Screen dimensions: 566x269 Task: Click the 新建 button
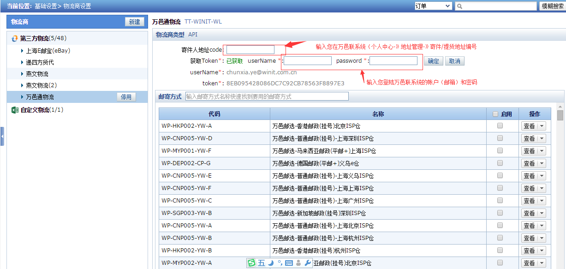pyautogui.click(x=134, y=22)
